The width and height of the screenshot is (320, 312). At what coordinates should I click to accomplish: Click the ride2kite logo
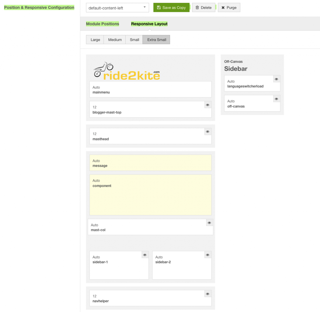pos(127,71)
